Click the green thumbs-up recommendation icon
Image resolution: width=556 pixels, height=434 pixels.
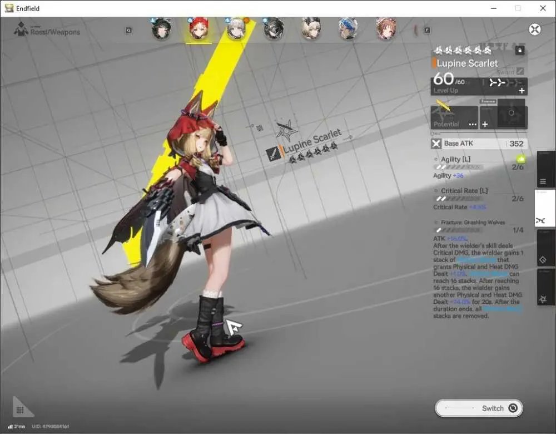pyautogui.click(x=520, y=159)
